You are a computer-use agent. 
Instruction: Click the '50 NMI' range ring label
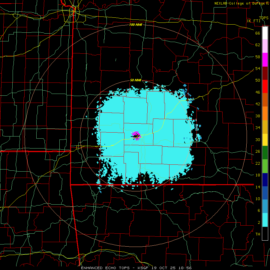click(x=136, y=80)
